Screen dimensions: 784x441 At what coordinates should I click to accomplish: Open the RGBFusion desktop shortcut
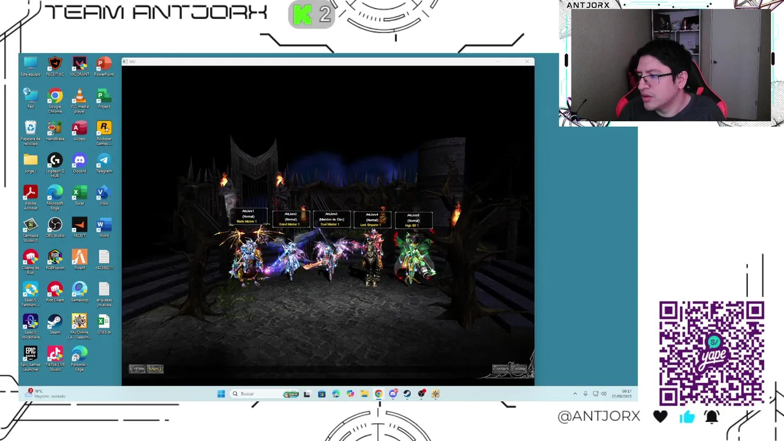[x=55, y=260]
